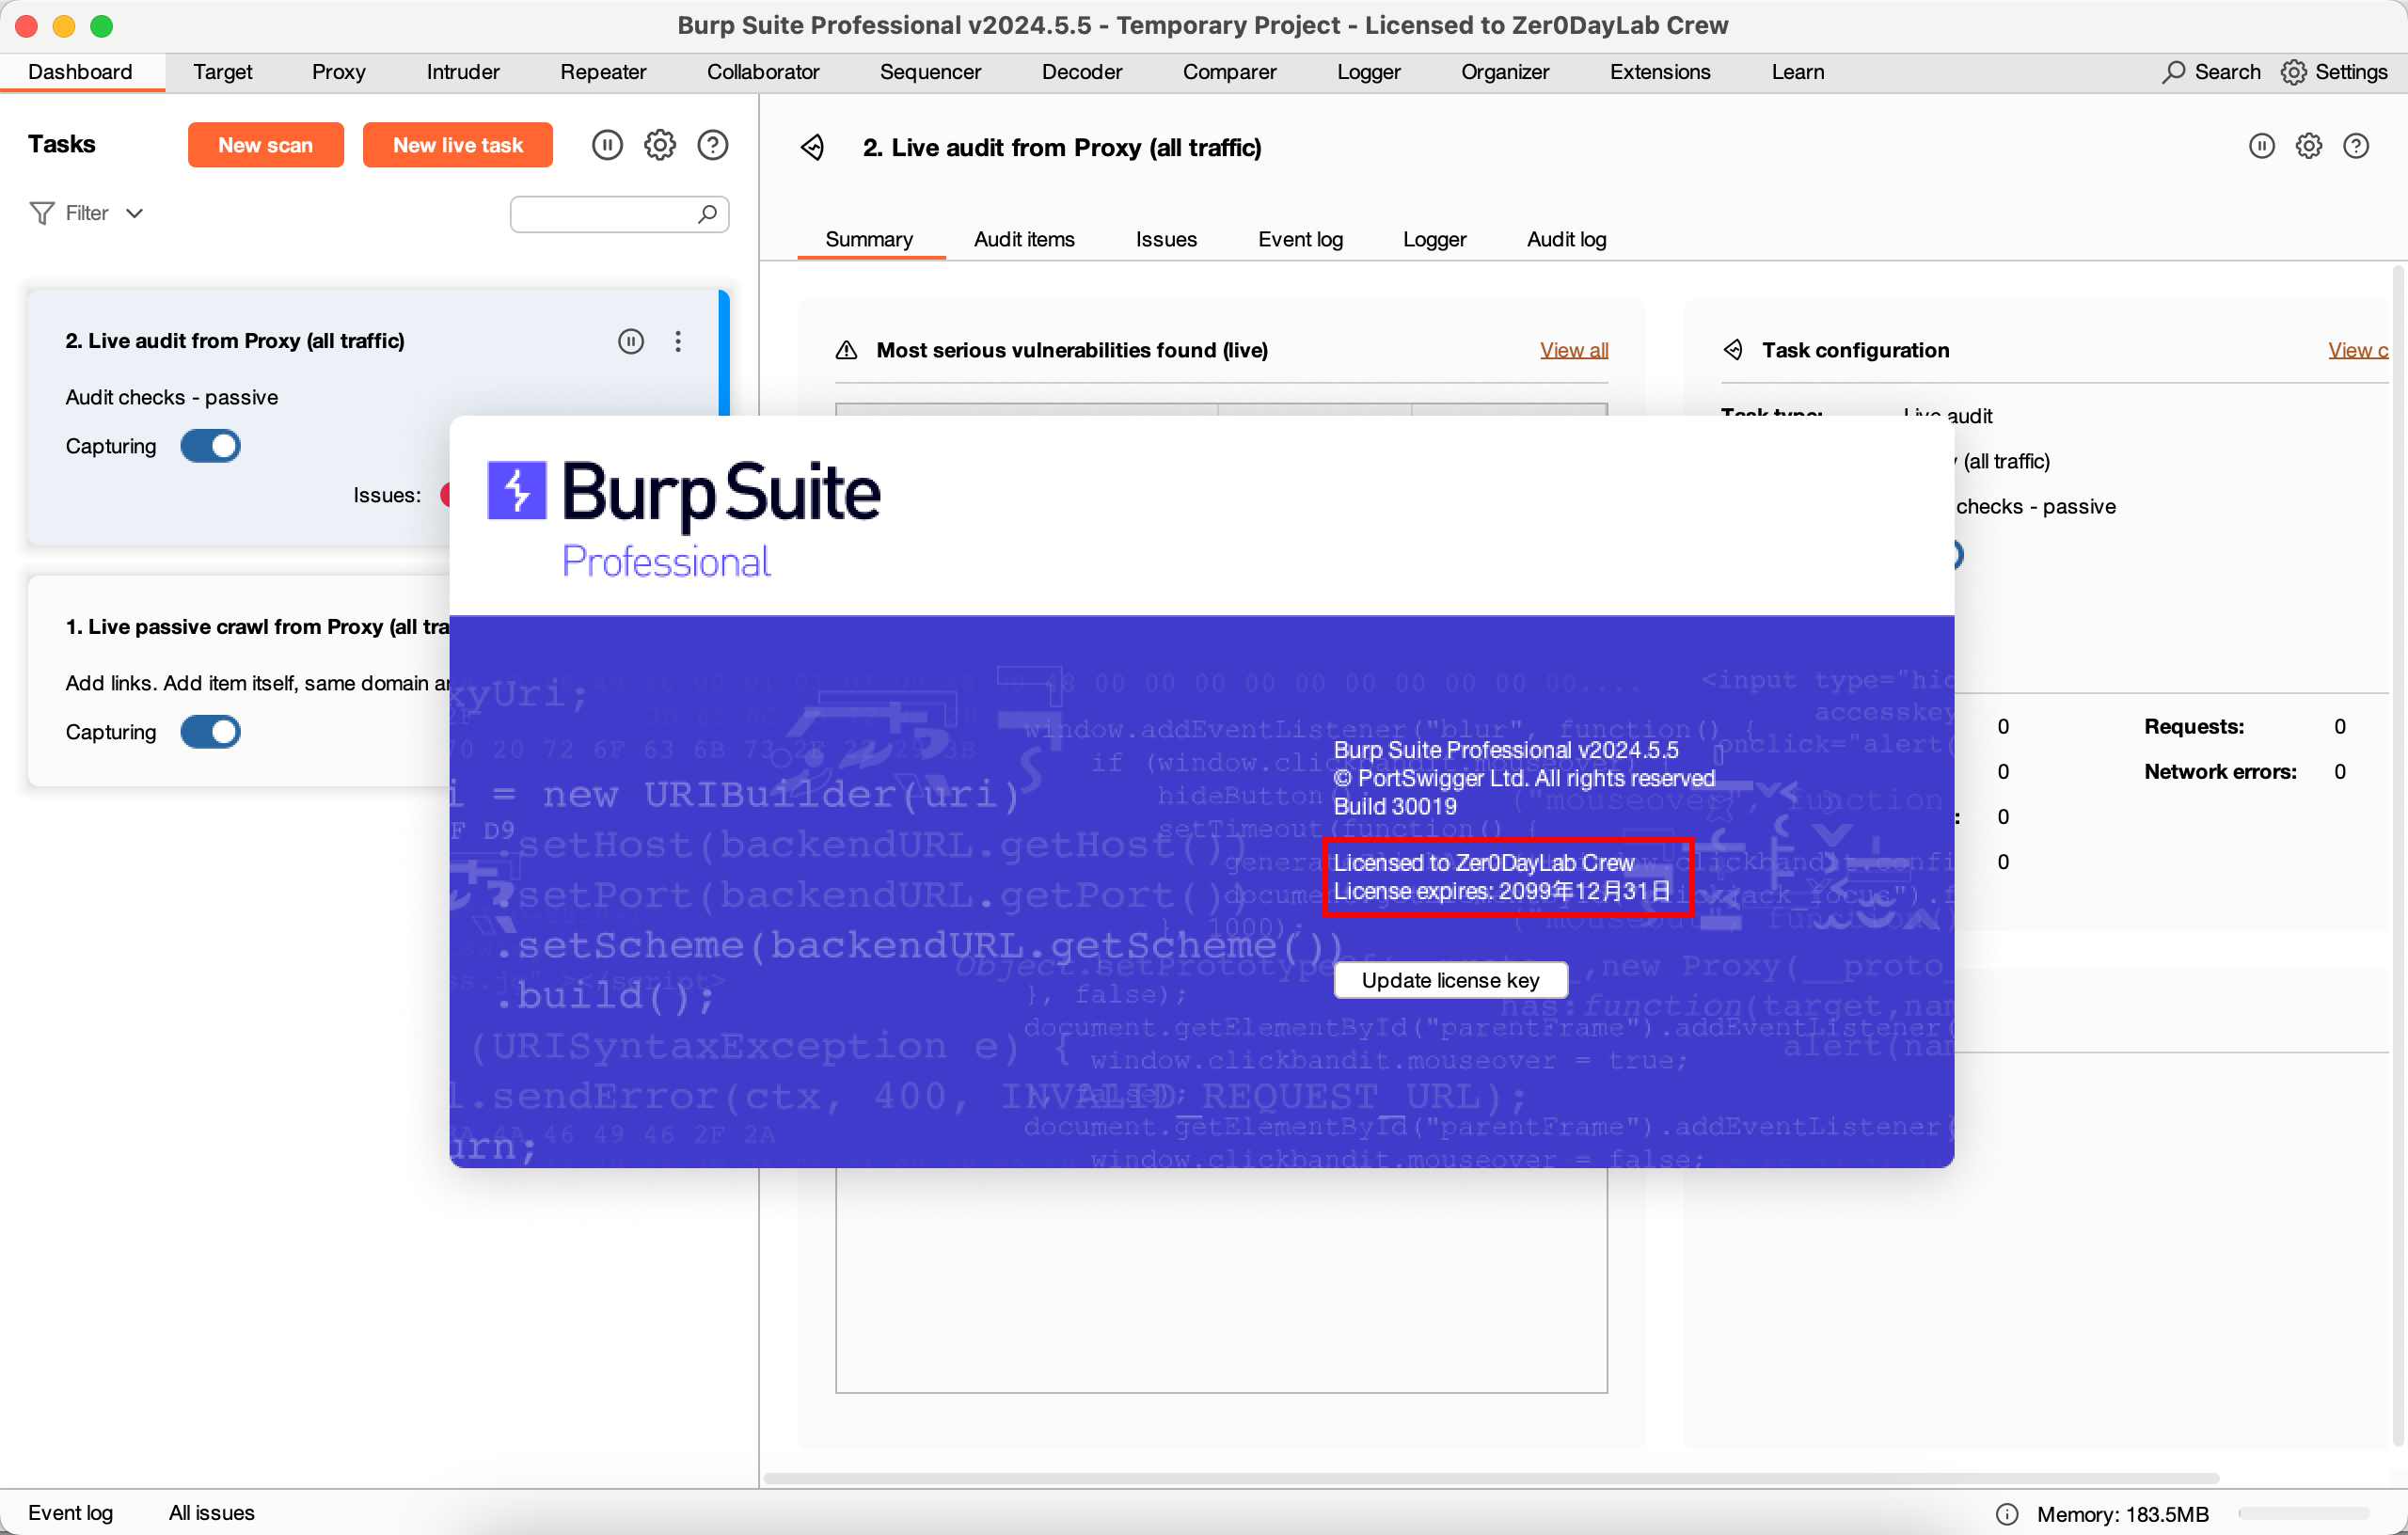
Task: Click warning triangle next to vulnerabilities heading
Action: (847, 350)
